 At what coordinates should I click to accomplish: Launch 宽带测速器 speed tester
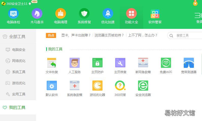click(189, 66)
